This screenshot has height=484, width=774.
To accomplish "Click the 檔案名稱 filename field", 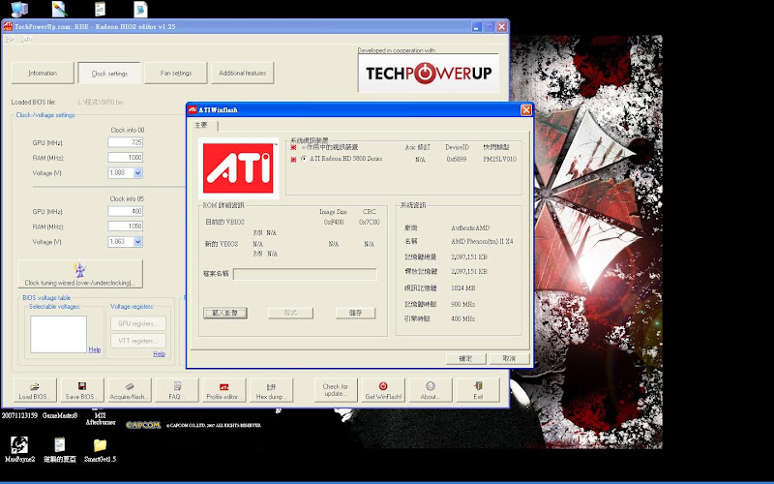I will [305, 274].
